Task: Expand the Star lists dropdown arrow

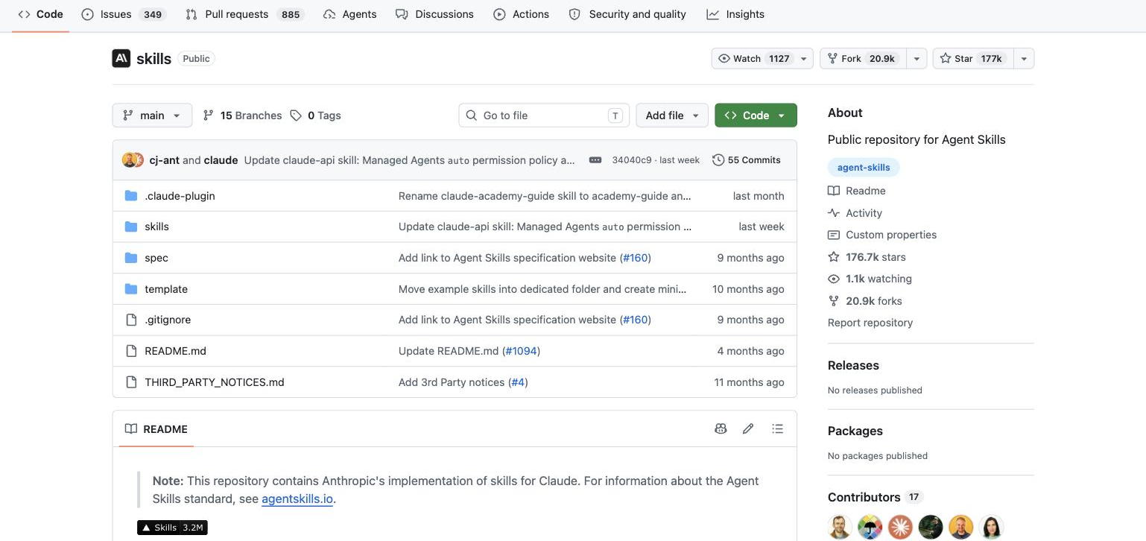Action: click(x=1024, y=59)
